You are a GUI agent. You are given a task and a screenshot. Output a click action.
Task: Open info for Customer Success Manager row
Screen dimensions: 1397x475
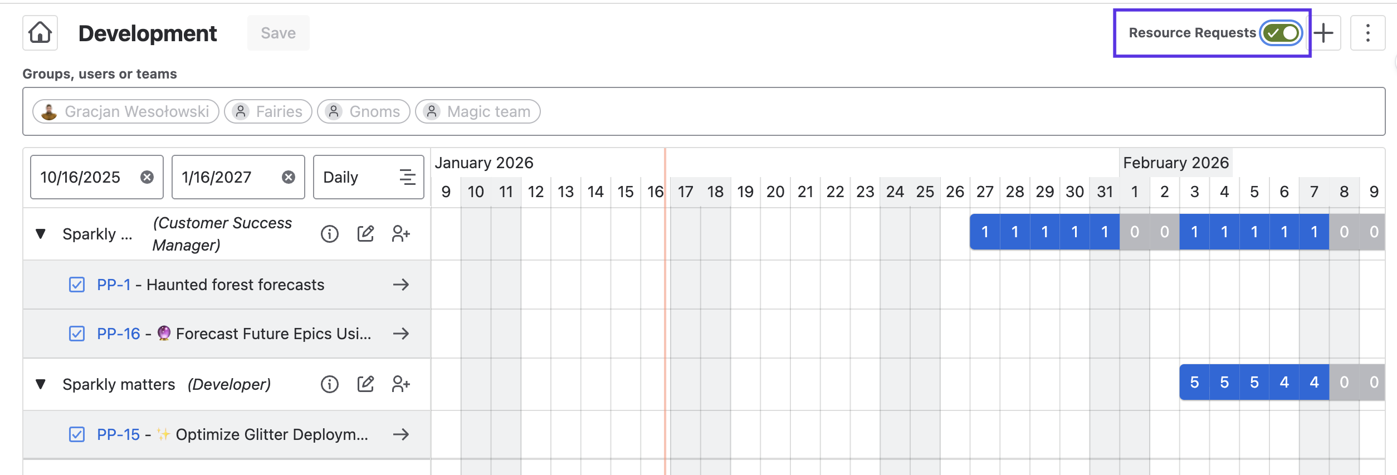(330, 234)
